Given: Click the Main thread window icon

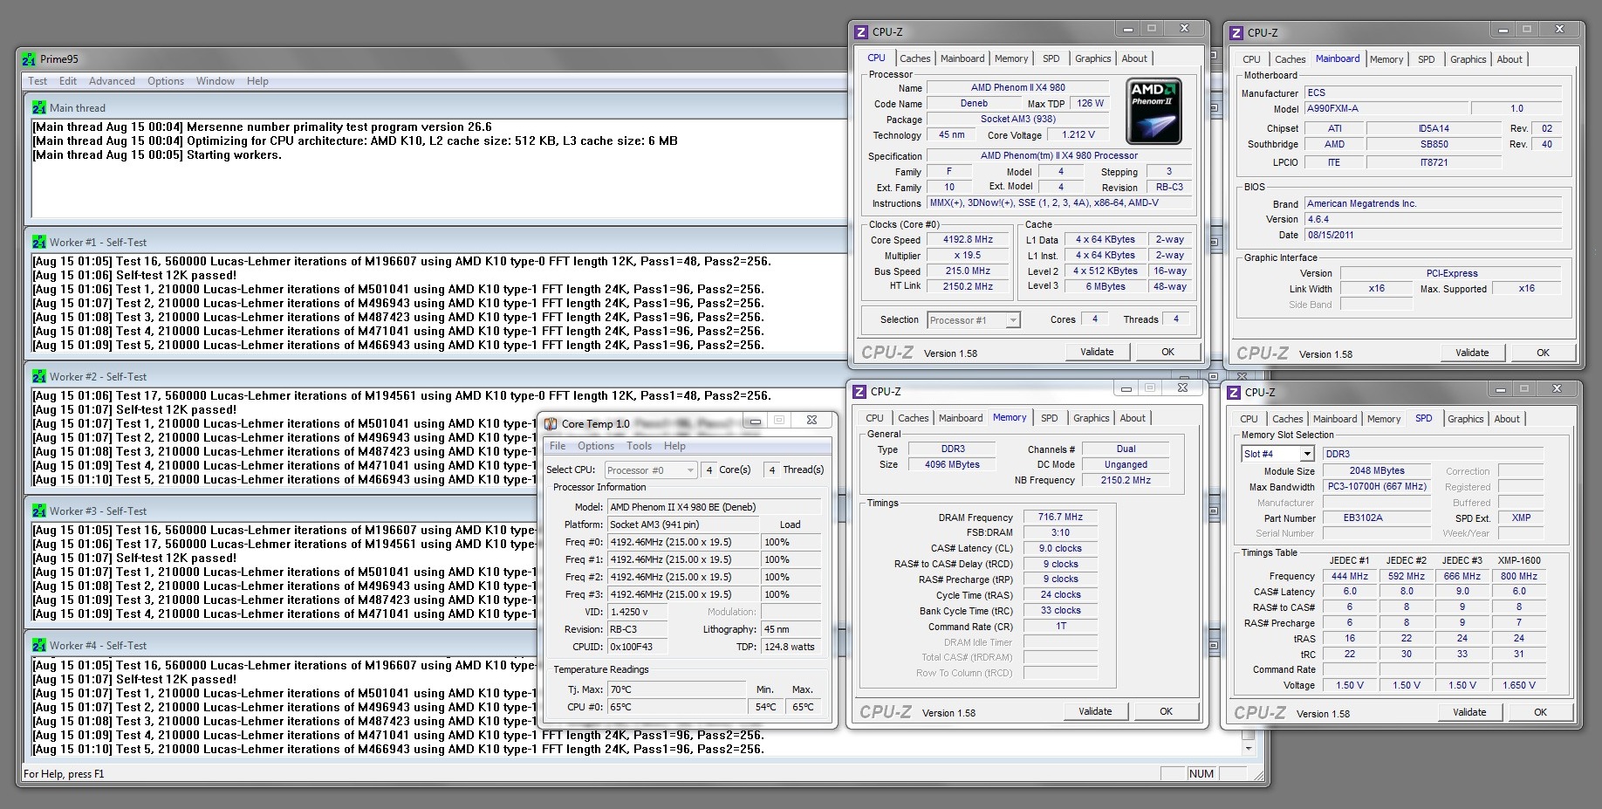Looking at the screenshot, I should pos(38,107).
